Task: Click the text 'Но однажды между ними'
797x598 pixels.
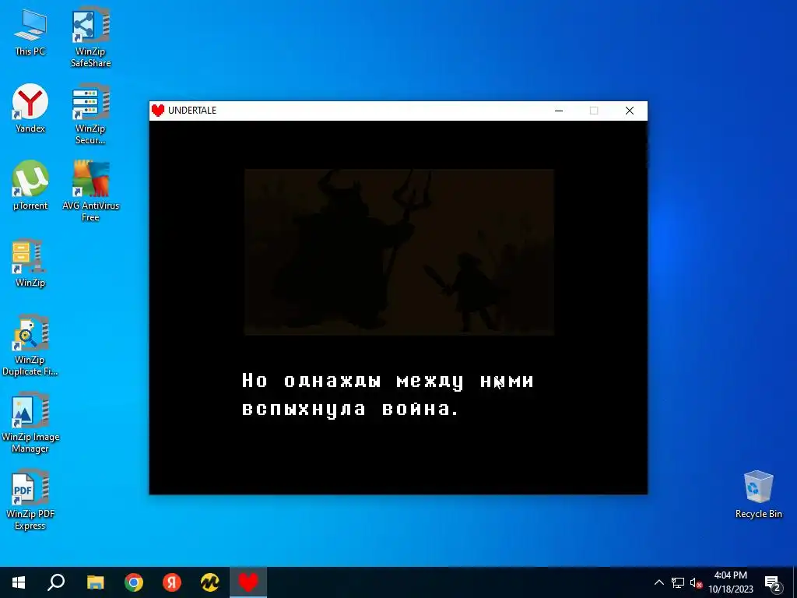Action: [388, 381]
